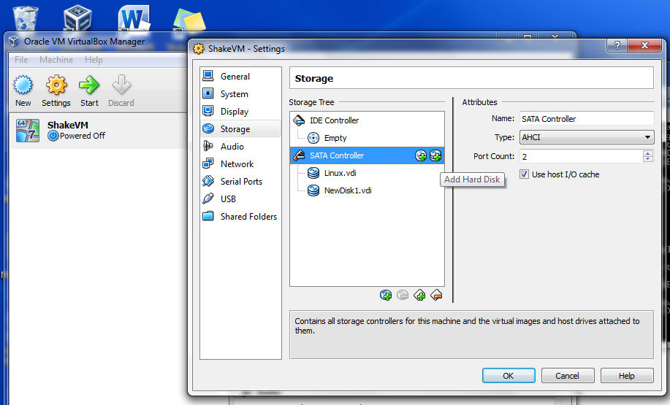The width and height of the screenshot is (670, 405).
Task: Click the question mark title bar button
Action: [617, 45]
